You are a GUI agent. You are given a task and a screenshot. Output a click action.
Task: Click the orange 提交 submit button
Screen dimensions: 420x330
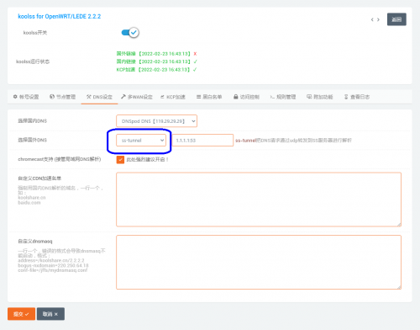click(21, 314)
